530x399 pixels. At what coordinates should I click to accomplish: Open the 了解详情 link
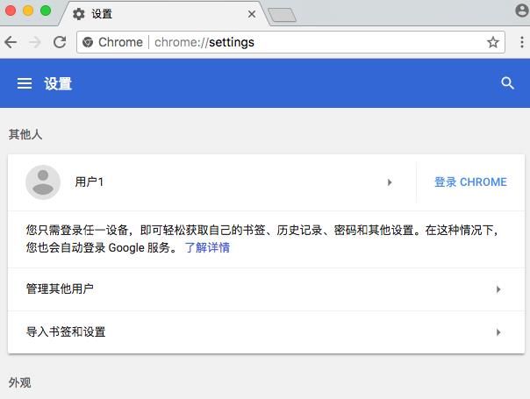click(x=207, y=247)
